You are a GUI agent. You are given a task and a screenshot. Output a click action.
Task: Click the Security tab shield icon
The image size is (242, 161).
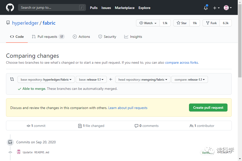[100, 37]
